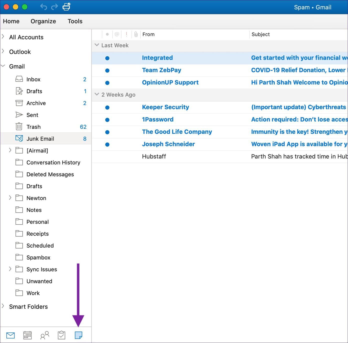Collapse the 2 Weeks Ago group
The image size is (348, 343).
point(97,94)
